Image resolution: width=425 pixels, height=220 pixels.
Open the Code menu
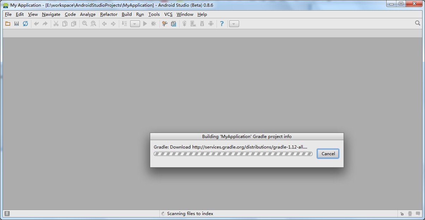point(70,14)
